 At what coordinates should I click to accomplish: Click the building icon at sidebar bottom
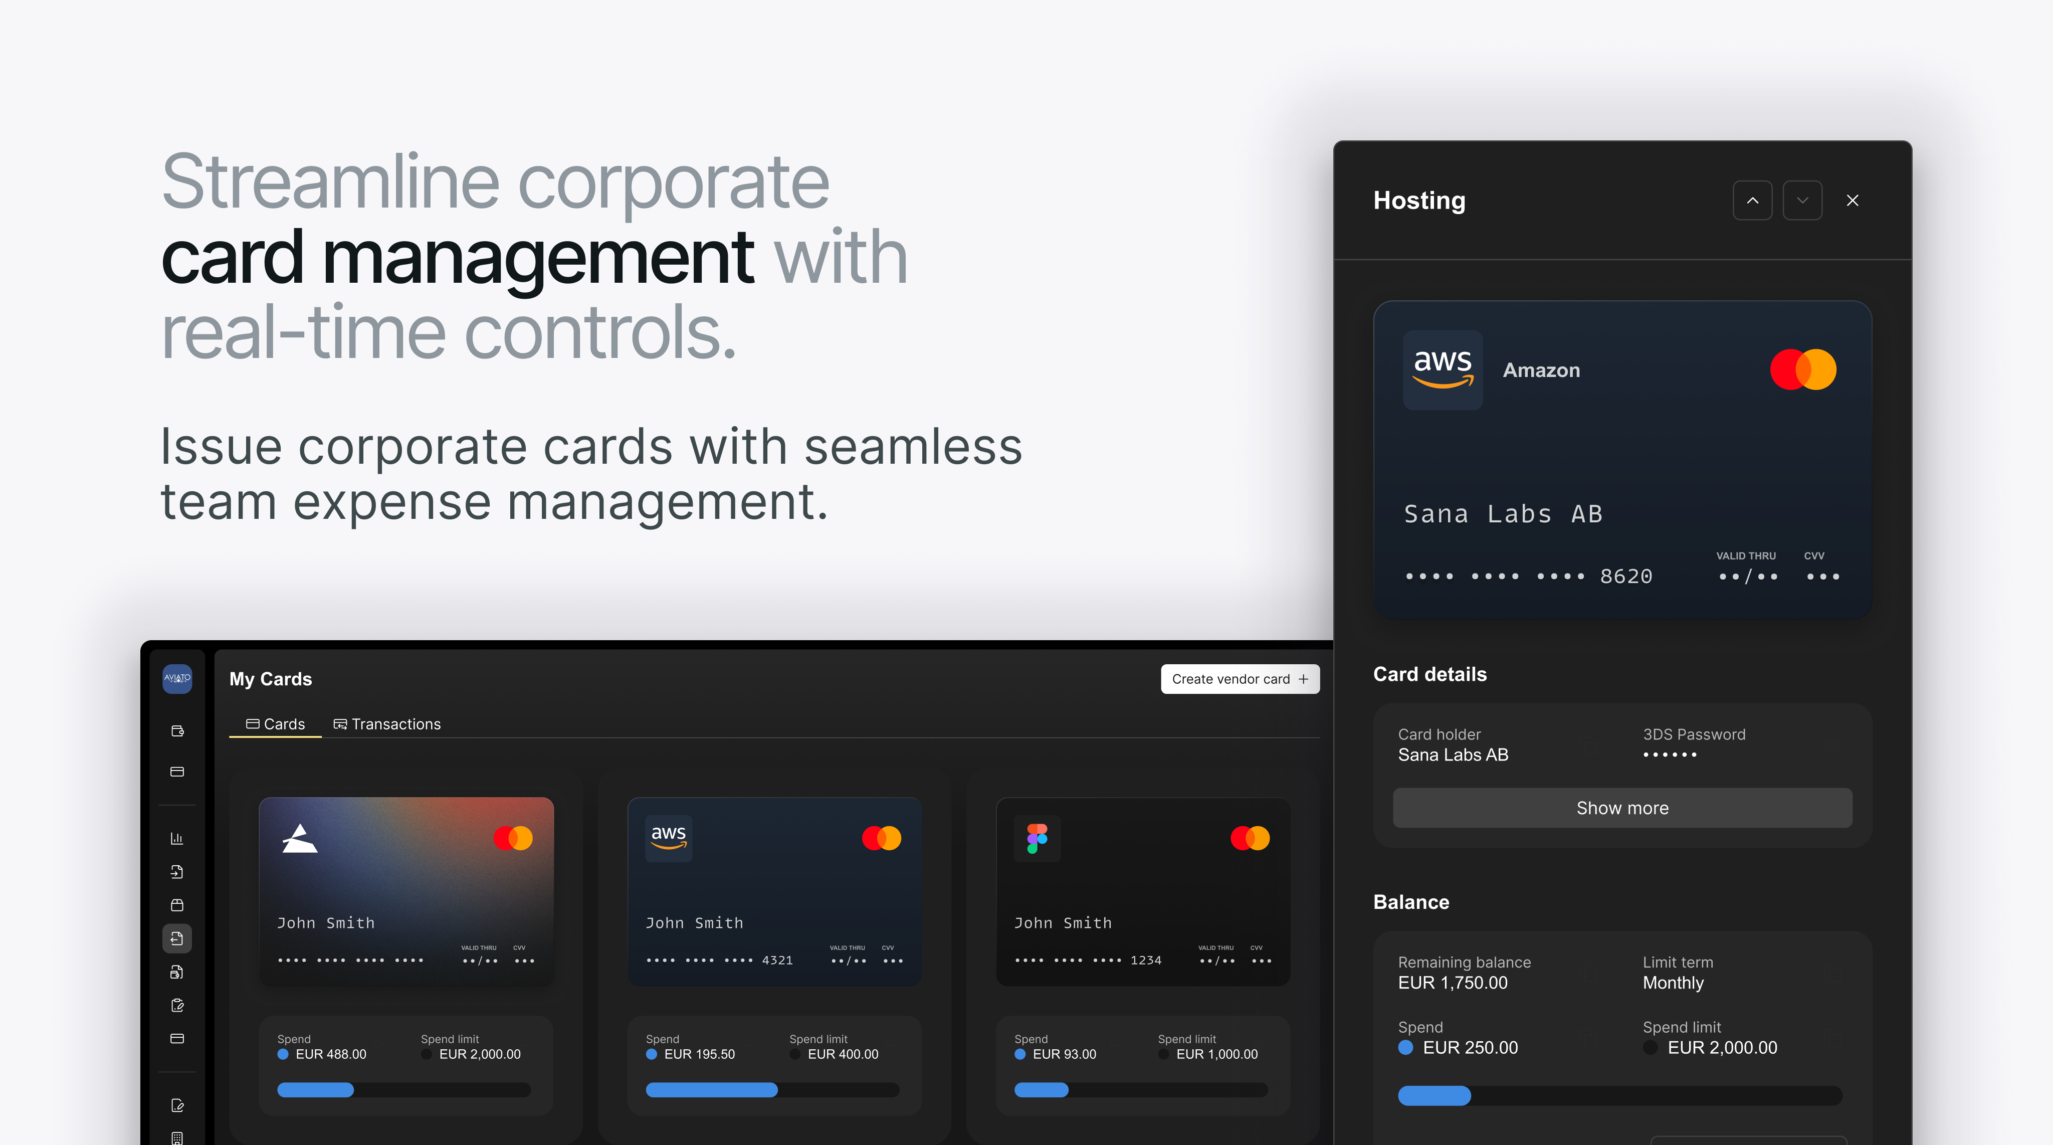(x=177, y=1138)
